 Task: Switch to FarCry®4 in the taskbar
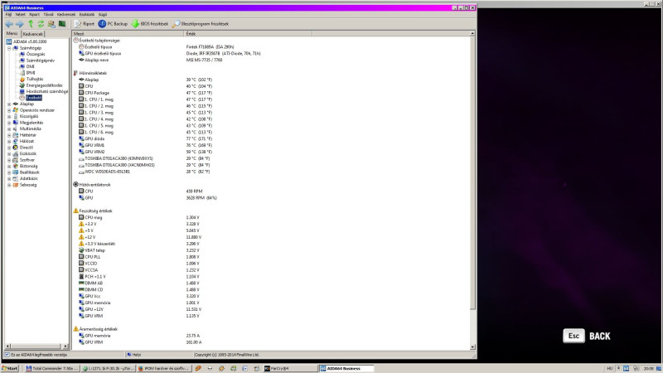[290, 369]
